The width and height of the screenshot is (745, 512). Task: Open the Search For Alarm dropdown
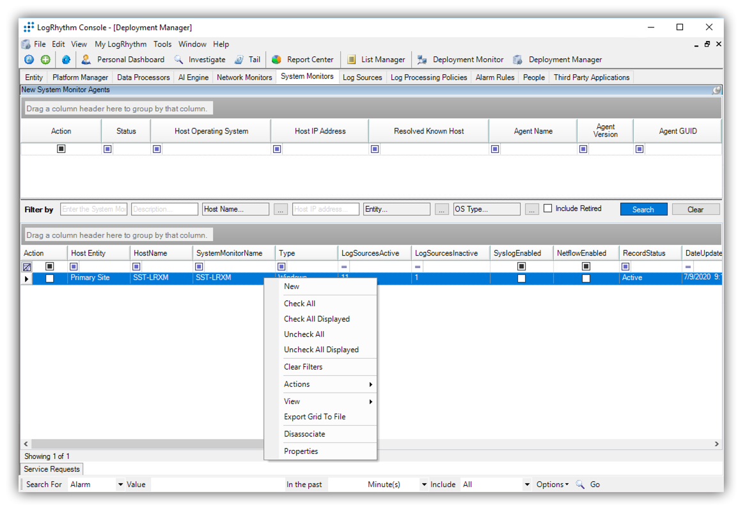click(x=120, y=485)
